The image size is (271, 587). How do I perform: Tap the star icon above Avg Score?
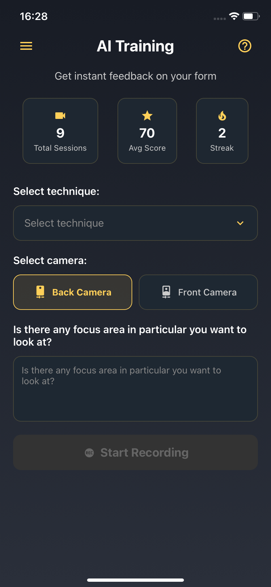click(147, 115)
